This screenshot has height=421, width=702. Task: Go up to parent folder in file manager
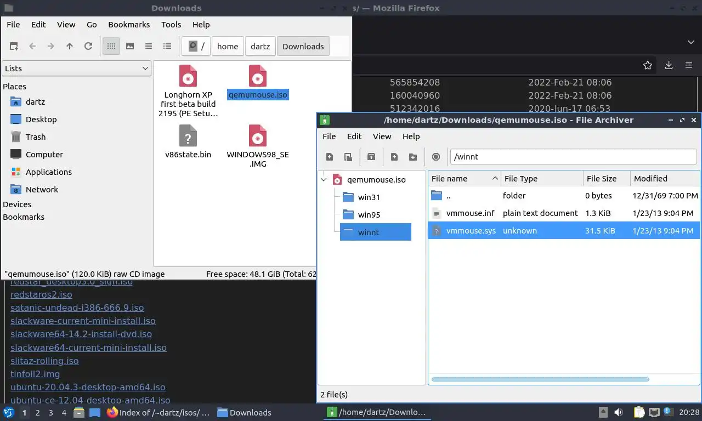click(x=70, y=47)
